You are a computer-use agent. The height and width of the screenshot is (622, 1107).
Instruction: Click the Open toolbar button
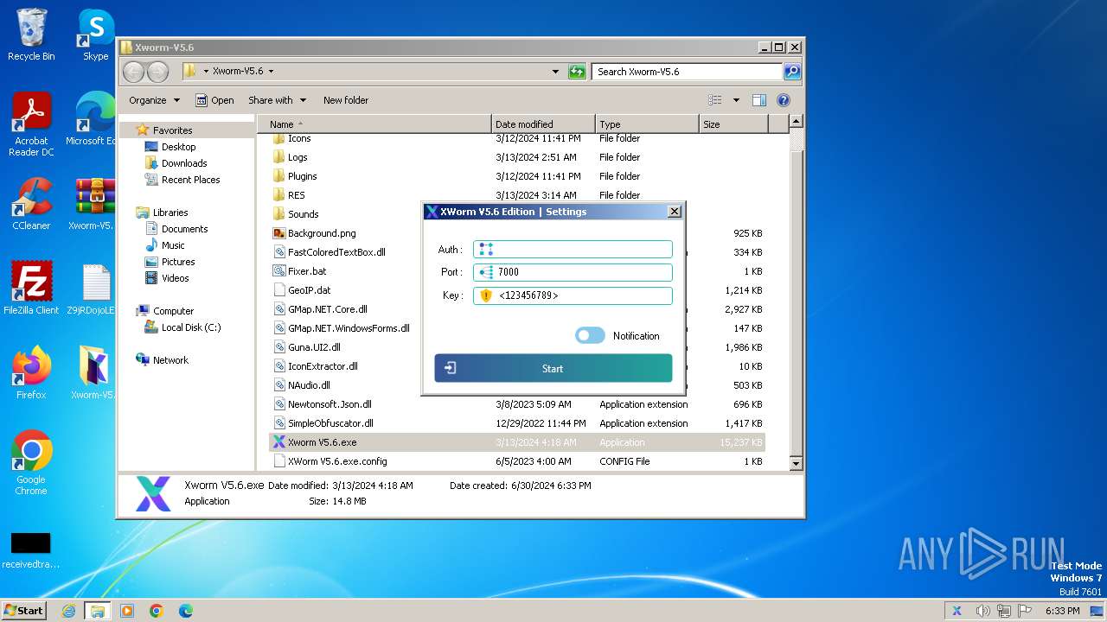(214, 100)
